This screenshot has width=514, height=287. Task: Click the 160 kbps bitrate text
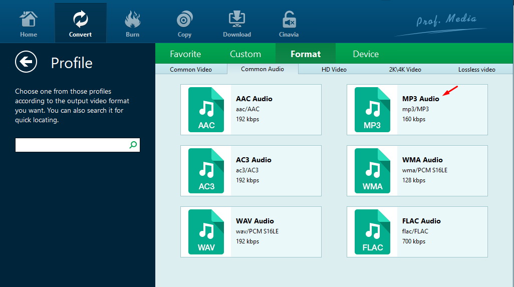click(414, 119)
